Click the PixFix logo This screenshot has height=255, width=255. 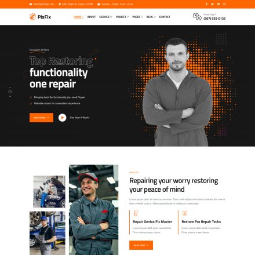coord(41,17)
